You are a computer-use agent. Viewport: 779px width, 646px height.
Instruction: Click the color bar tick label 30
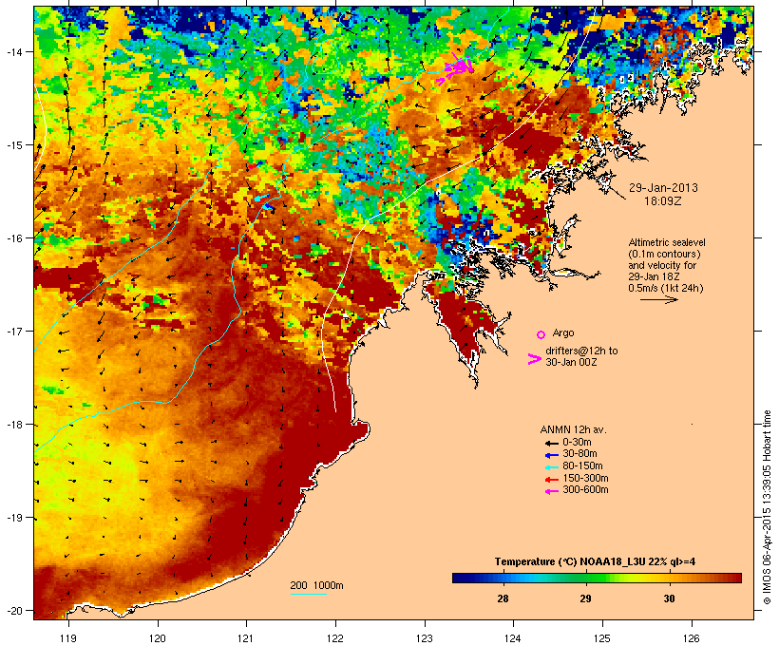click(669, 598)
